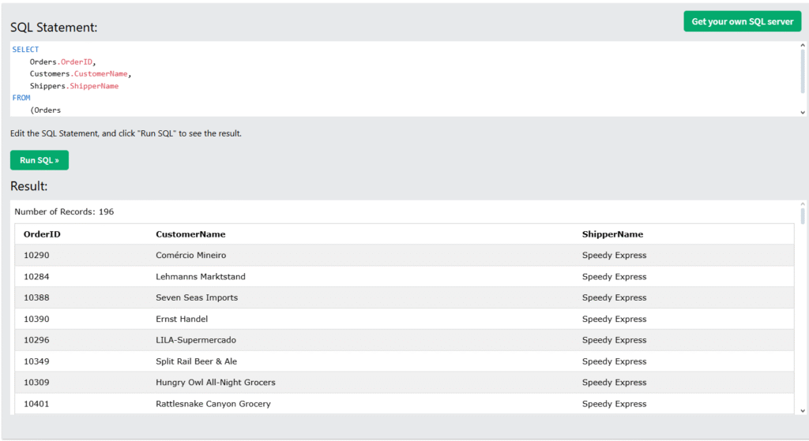
Task: Click the OrderID column header
Action: pos(42,234)
